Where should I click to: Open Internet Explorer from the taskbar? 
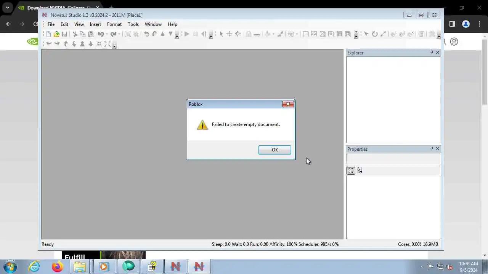pos(34,266)
